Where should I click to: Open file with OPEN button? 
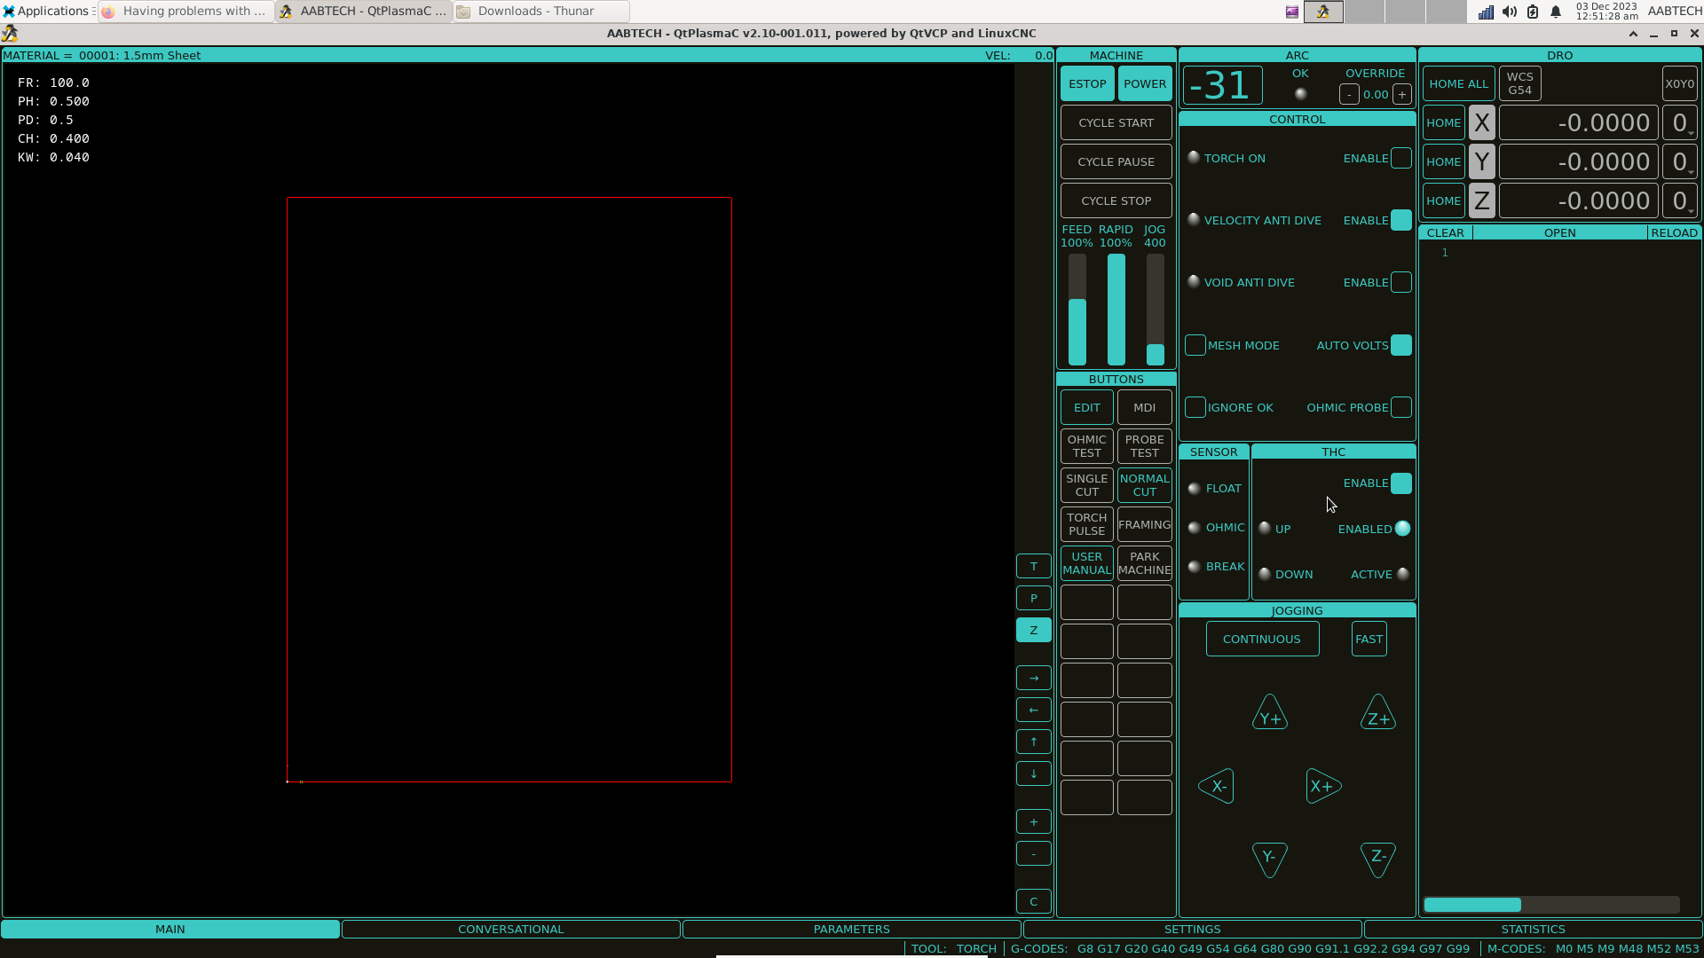point(1560,232)
